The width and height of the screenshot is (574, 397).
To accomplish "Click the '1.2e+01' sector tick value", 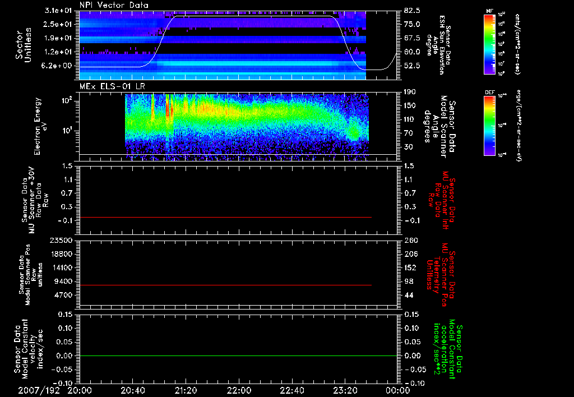I will point(59,52).
